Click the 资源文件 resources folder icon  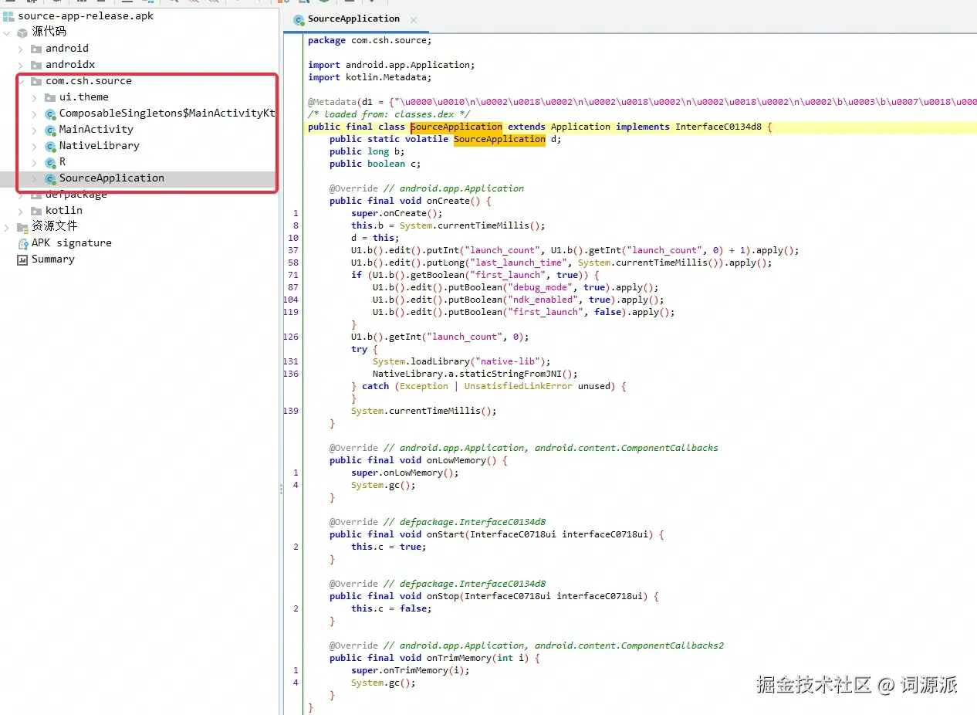click(x=22, y=227)
